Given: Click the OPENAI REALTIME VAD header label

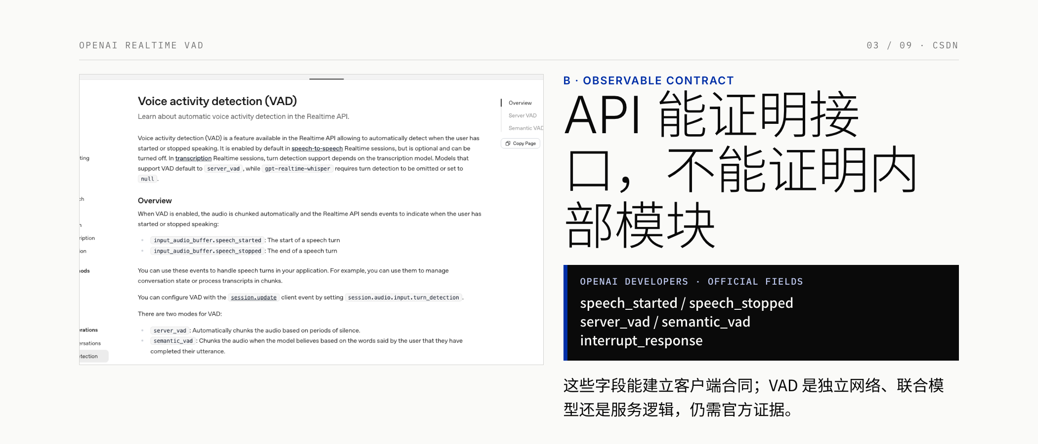Looking at the screenshot, I should (141, 45).
